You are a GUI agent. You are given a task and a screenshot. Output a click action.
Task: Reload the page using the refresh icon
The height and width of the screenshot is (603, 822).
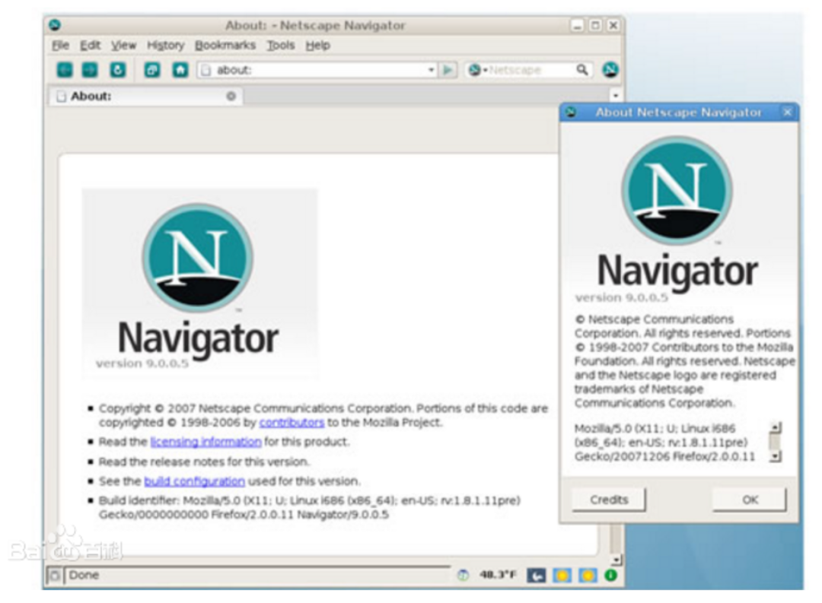[x=118, y=70]
